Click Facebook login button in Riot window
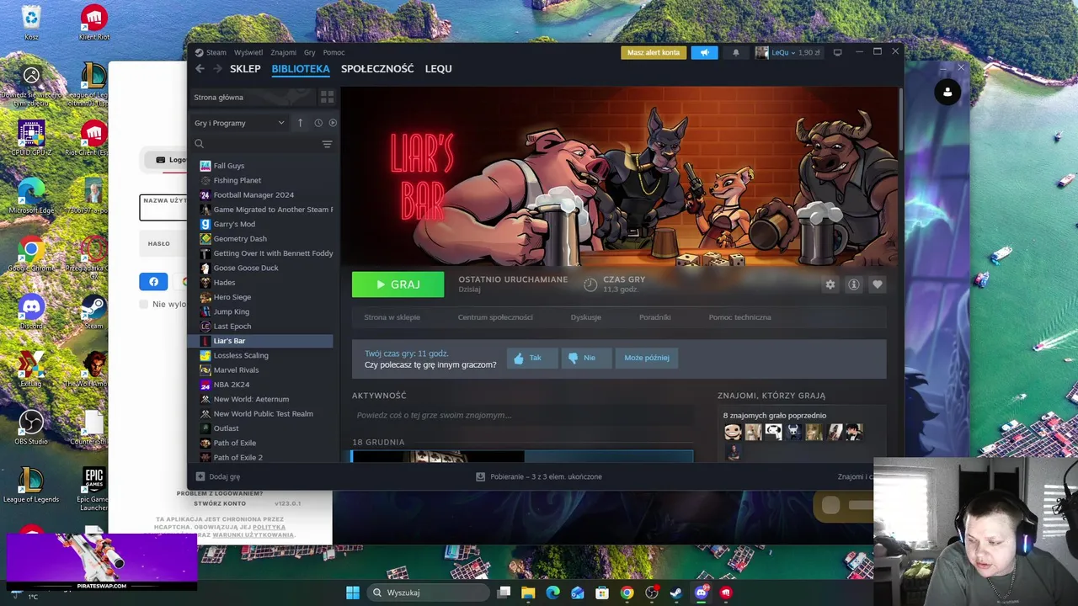 tap(153, 282)
